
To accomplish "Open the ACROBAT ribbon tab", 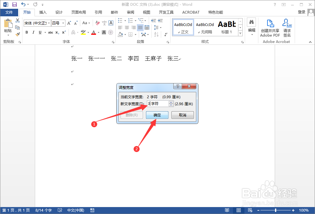I will (x=191, y=12).
